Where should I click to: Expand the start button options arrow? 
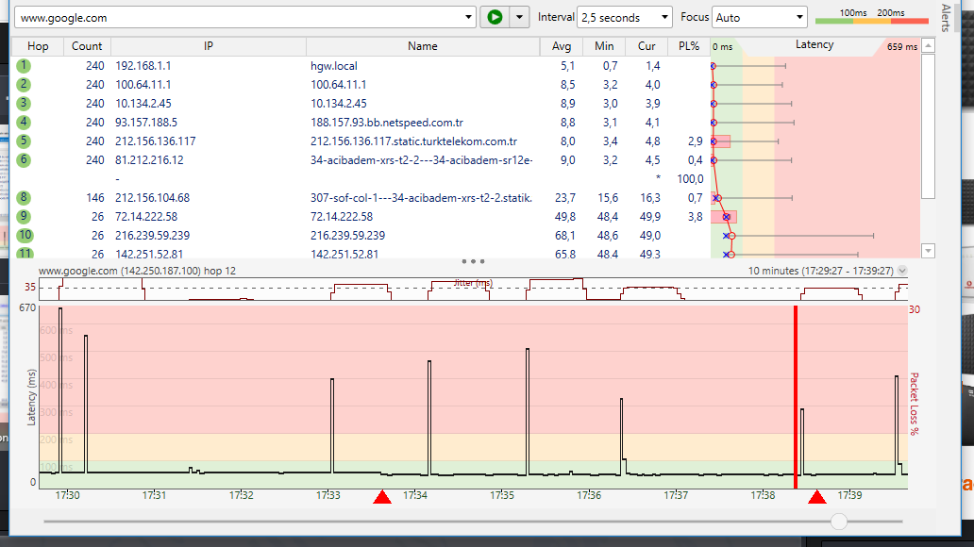point(518,17)
